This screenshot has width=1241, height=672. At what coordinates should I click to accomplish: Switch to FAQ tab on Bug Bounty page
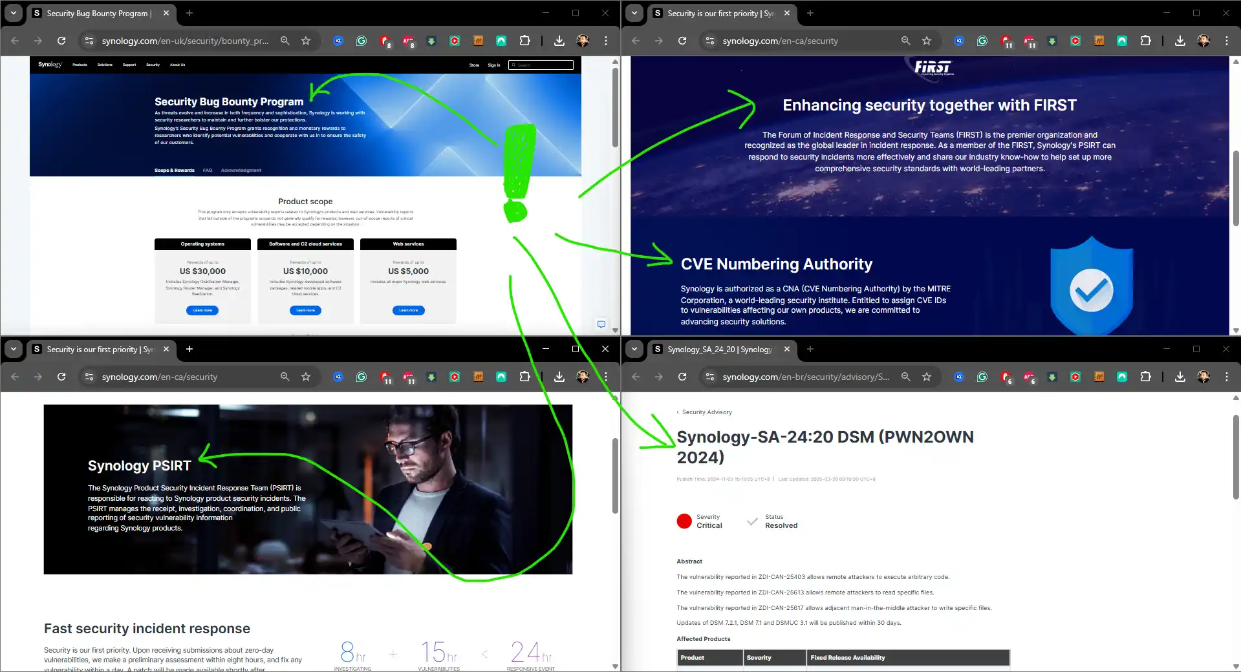coord(208,171)
